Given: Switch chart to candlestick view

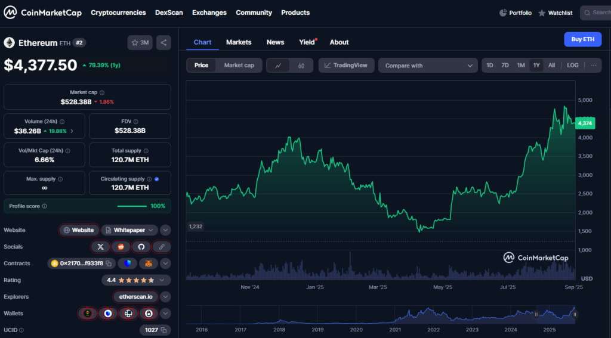Looking at the screenshot, I should pyautogui.click(x=301, y=66).
